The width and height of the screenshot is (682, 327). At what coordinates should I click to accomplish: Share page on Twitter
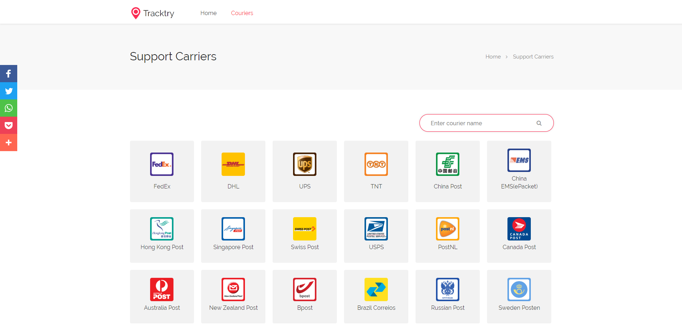pos(9,91)
